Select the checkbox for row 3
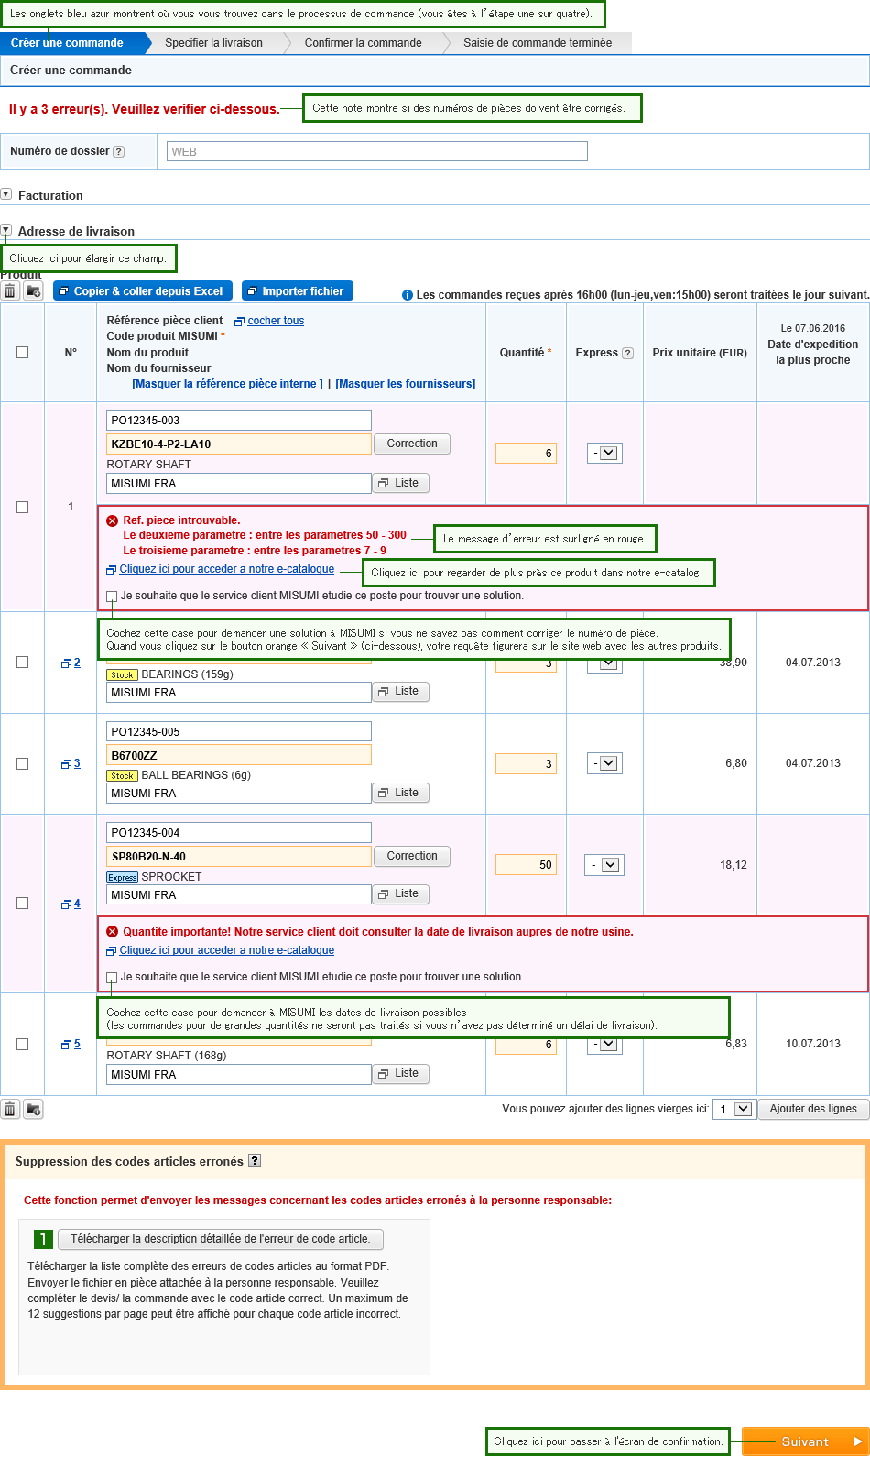Image resolution: width=870 pixels, height=1457 pixels. coord(23,763)
